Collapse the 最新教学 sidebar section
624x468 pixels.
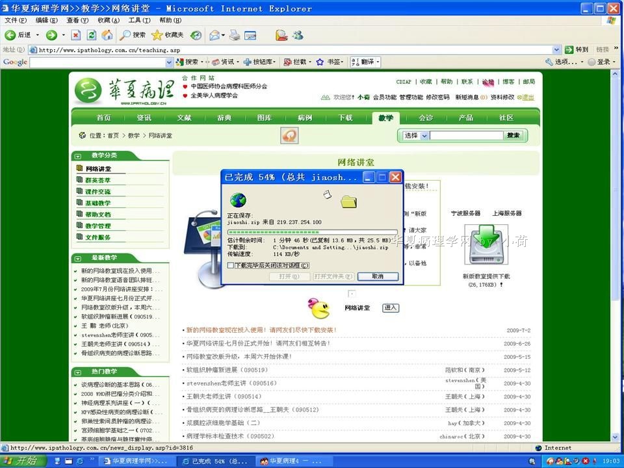(78, 258)
